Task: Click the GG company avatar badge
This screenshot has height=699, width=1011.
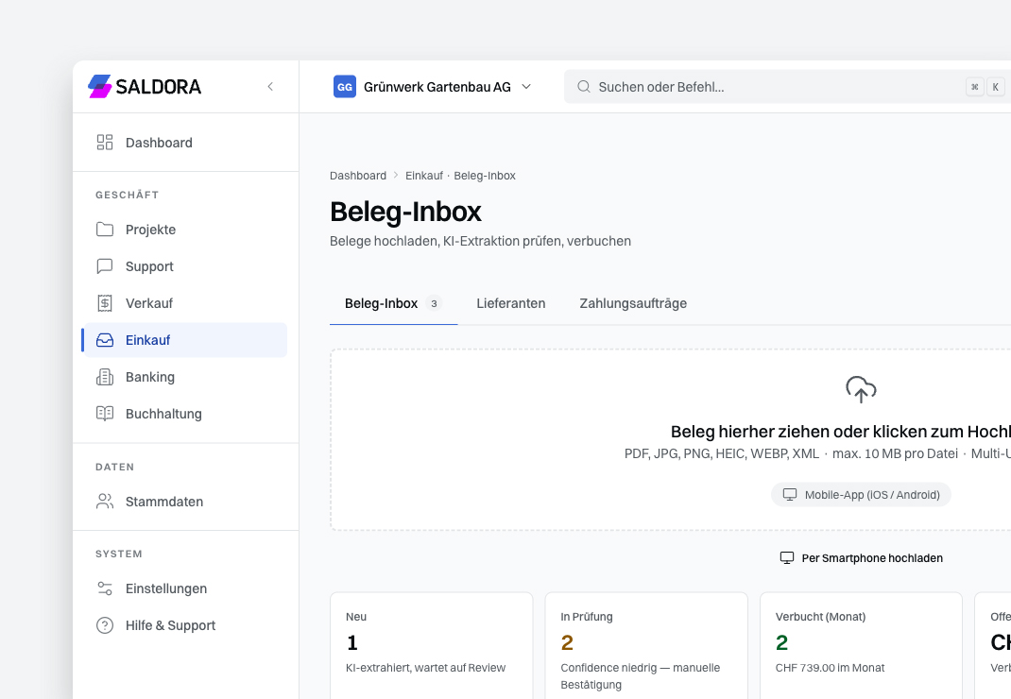Action: click(x=345, y=86)
